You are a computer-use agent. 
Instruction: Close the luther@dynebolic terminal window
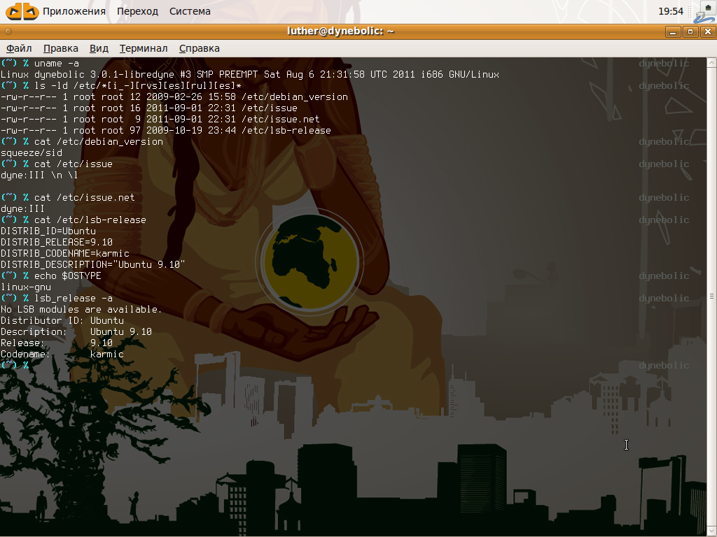(x=708, y=31)
